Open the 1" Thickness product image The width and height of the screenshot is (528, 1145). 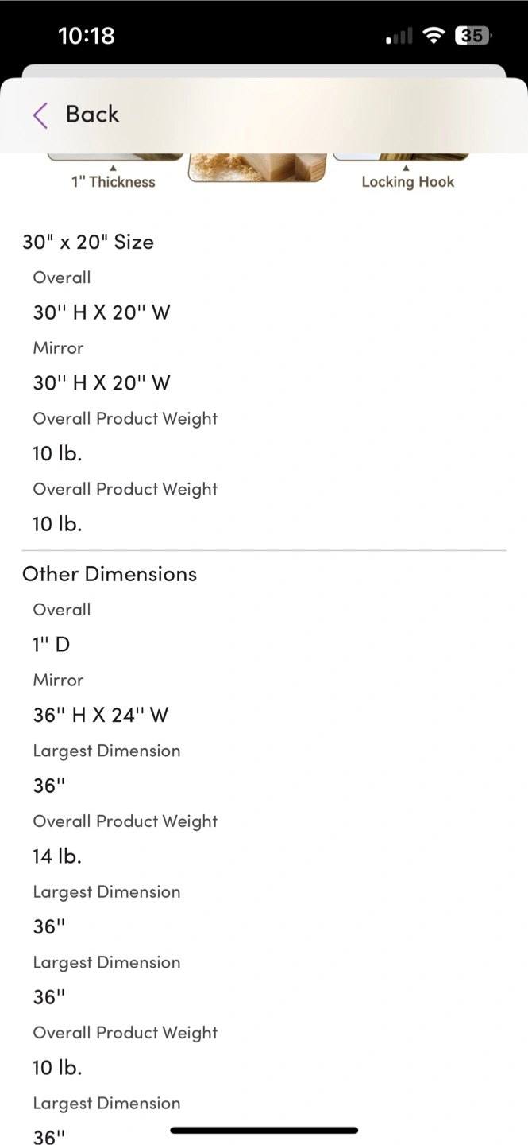coord(115,156)
